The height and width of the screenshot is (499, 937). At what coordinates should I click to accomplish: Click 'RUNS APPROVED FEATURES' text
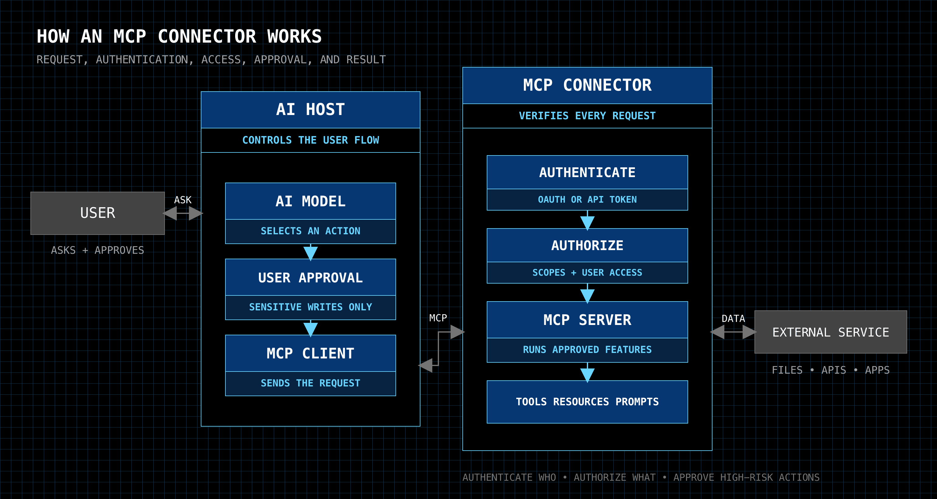click(x=587, y=350)
